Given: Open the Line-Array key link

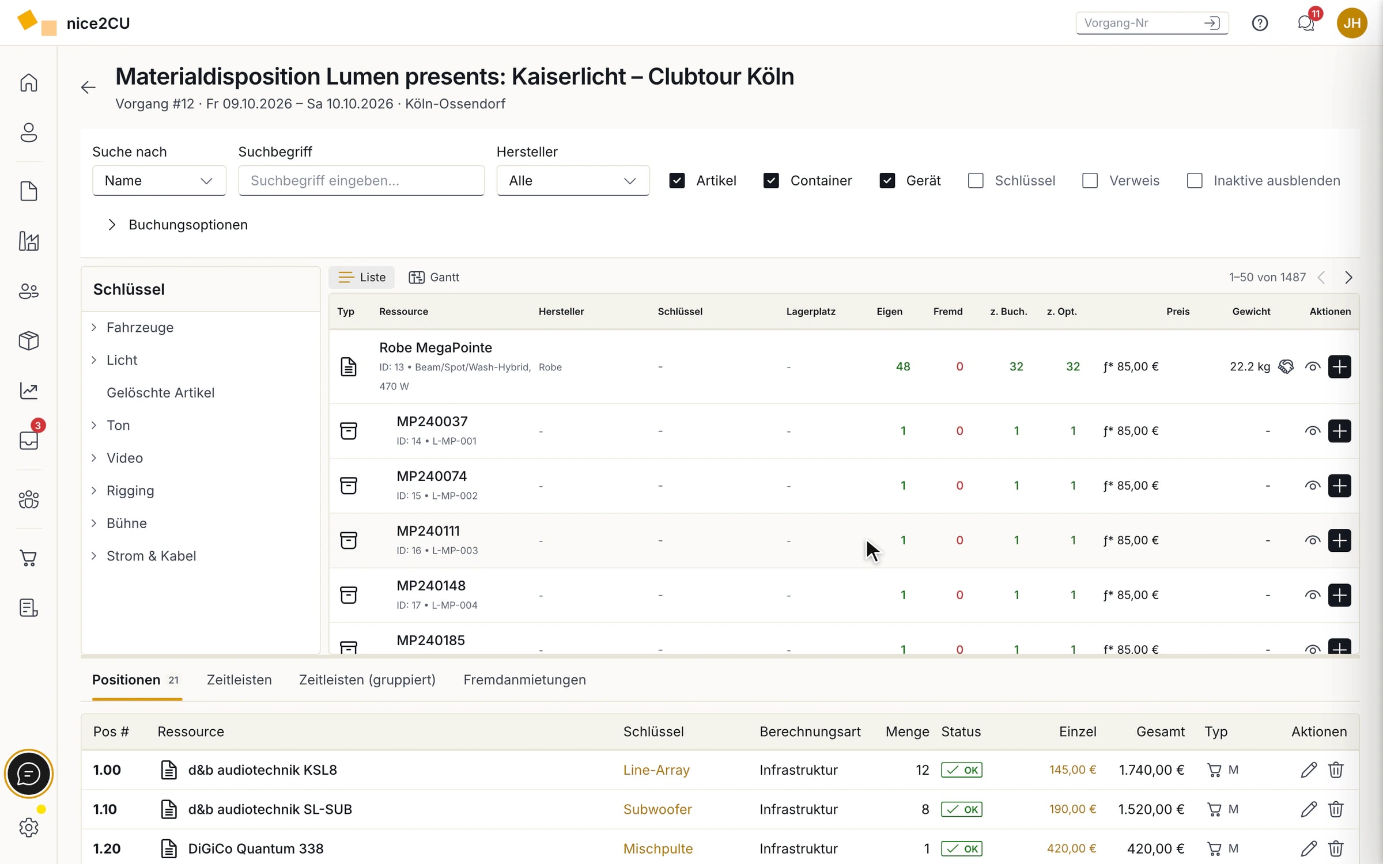Looking at the screenshot, I should 656,770.
